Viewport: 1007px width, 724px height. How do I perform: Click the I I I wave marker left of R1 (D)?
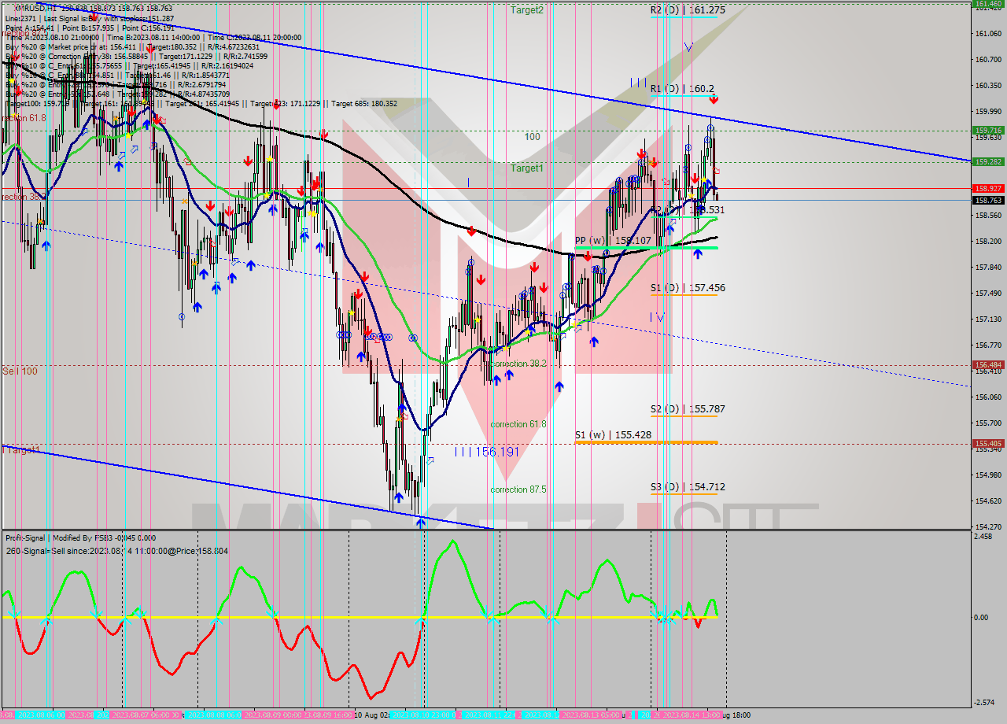pos(637,83)
